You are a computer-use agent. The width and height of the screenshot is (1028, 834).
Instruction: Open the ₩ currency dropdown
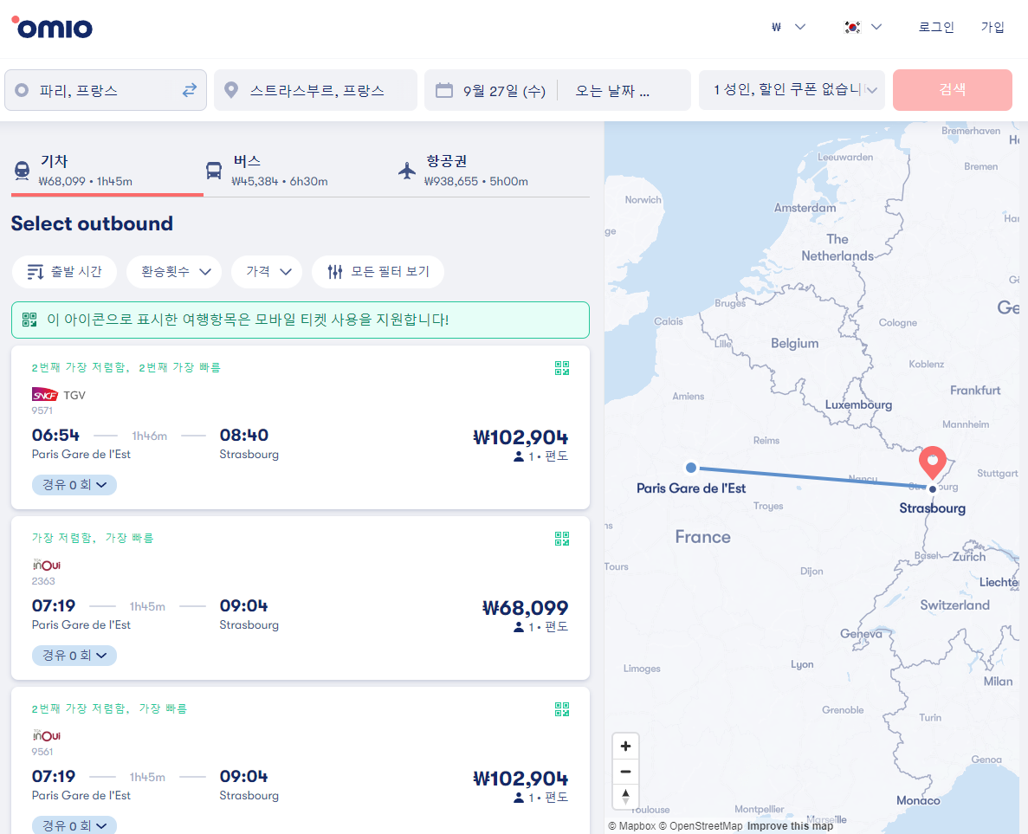coord(788,27)
